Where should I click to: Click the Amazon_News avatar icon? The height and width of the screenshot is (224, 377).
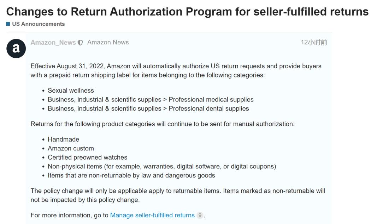click(x=16, y=49)
